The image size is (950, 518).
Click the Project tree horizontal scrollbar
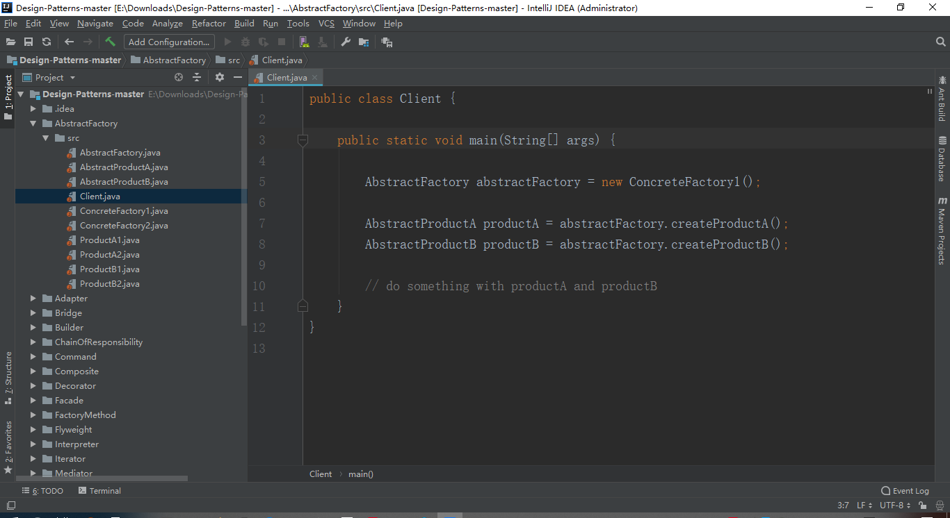pyautogui.click(x=102, y=478)
